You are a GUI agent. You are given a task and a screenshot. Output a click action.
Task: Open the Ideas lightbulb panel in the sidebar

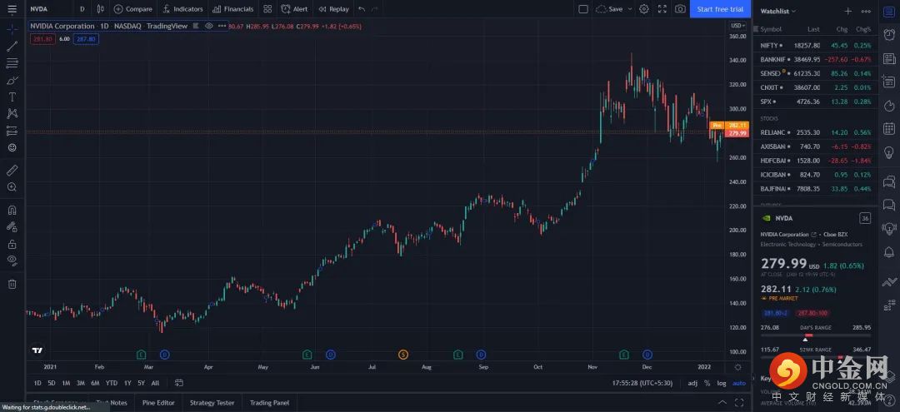(x=889, y=152)
